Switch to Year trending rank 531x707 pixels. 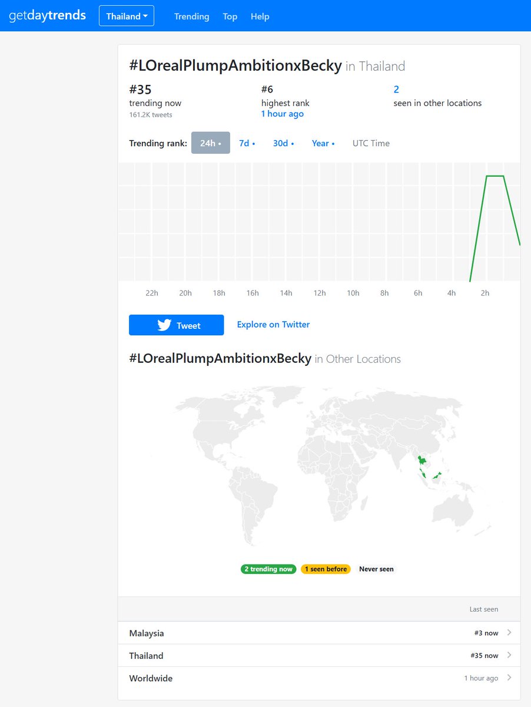tap(323, 143)
